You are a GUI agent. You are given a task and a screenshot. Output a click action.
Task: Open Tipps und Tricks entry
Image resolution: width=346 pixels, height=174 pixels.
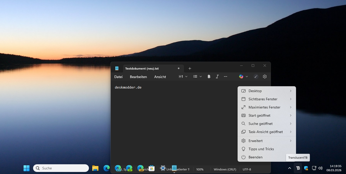(x=261, y=149)
